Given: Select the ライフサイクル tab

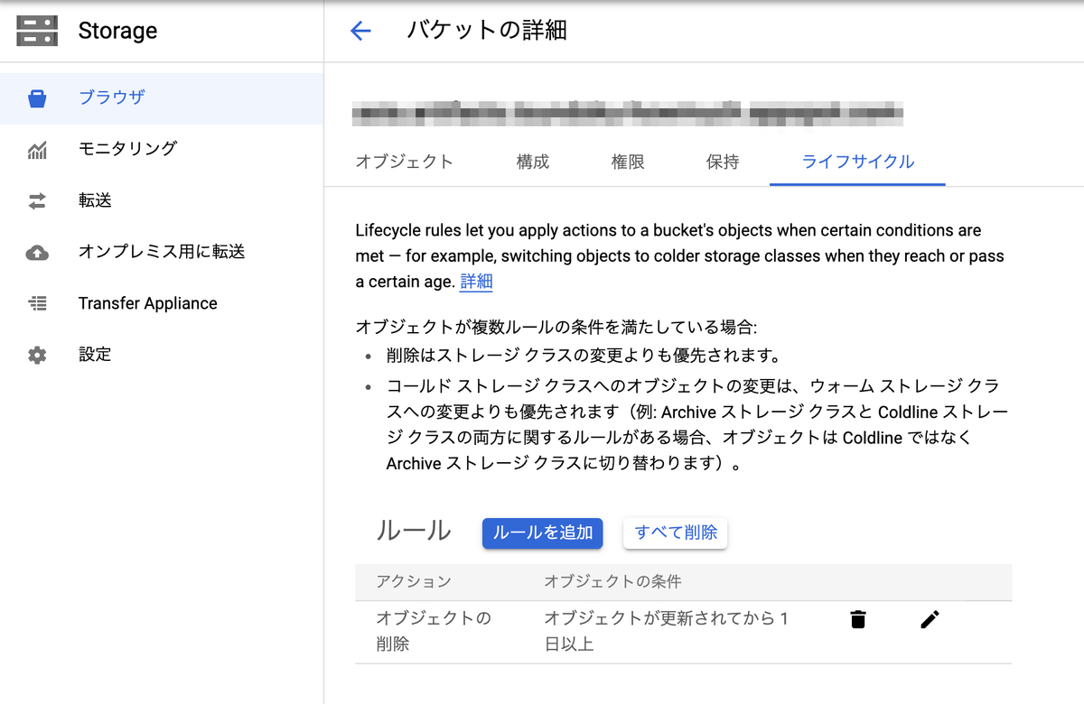Looking at the screenshot, I should (x=856, y=162).
